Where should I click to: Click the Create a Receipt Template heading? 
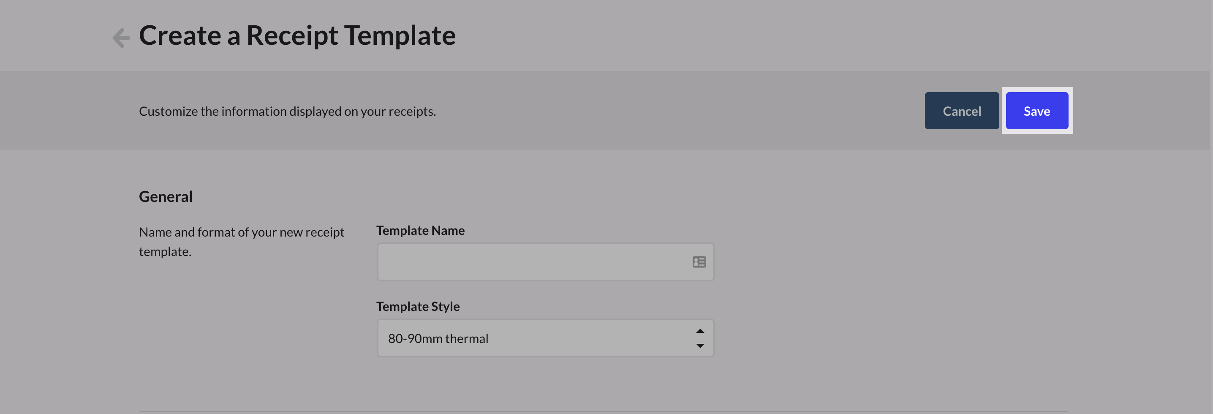click(298, 35)
